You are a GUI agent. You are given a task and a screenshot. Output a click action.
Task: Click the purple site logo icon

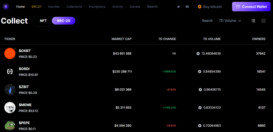coord(6,7)
